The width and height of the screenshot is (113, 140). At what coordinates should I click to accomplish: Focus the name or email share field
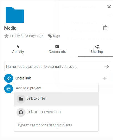pos(54,67)
